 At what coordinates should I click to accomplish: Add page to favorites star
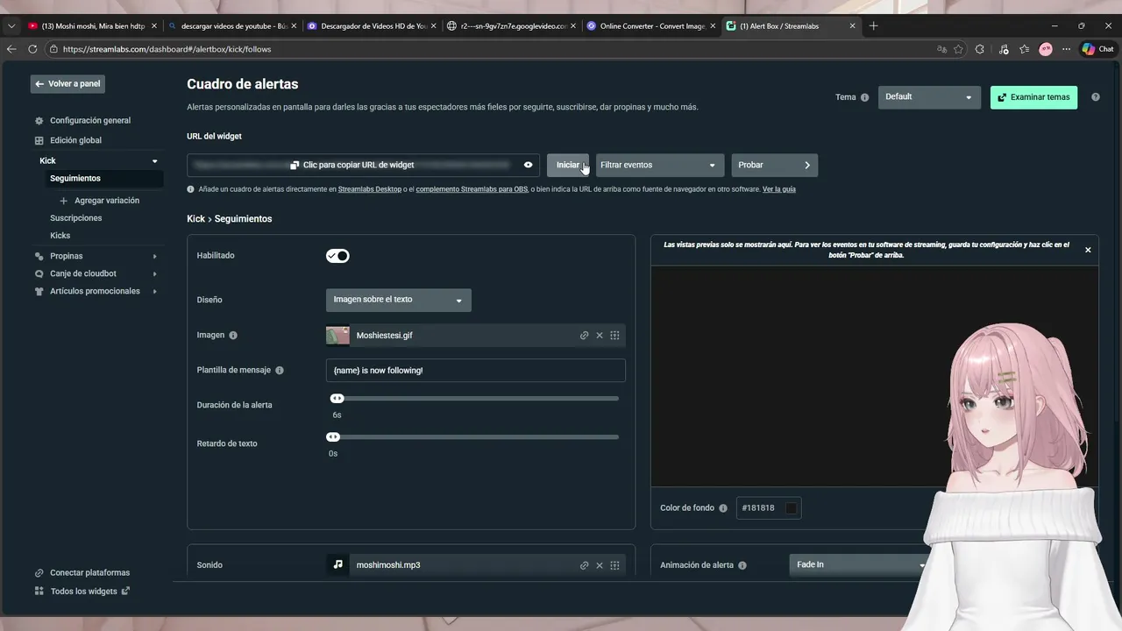958,50
